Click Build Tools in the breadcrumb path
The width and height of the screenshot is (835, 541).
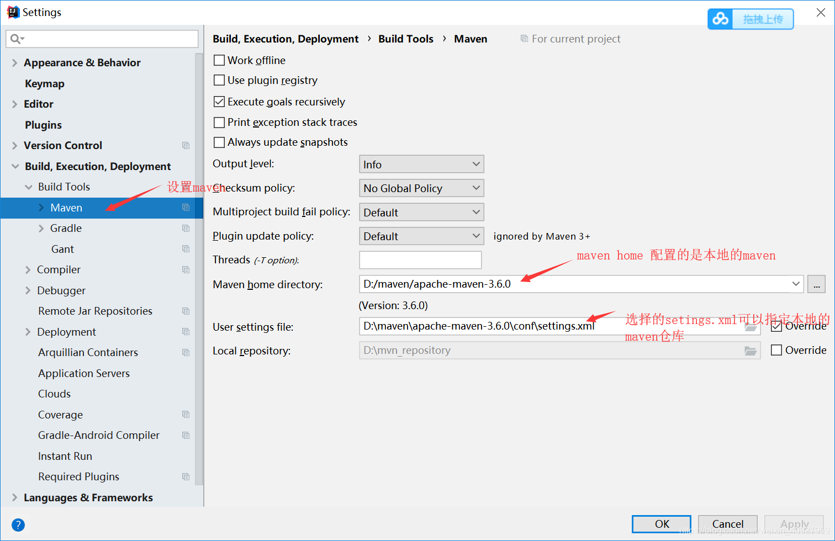click(406, 39)
